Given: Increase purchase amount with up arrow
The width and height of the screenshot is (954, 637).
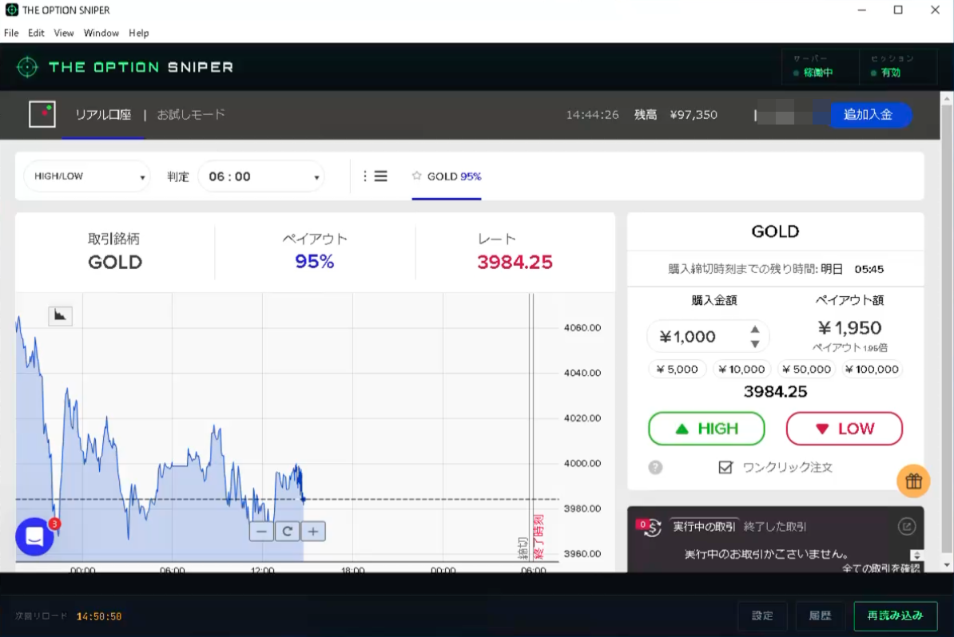Looking at the screenshot, I should (755, 330).
